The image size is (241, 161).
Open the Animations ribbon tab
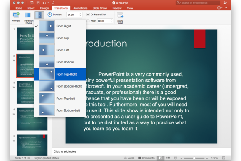click(x=80, y=8)
